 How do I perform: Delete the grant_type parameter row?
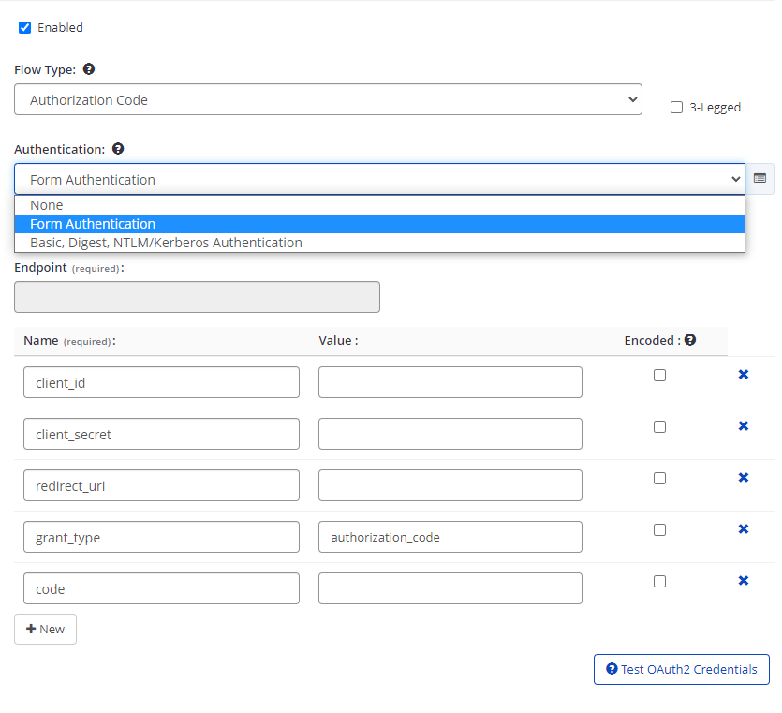click(743, 528)
